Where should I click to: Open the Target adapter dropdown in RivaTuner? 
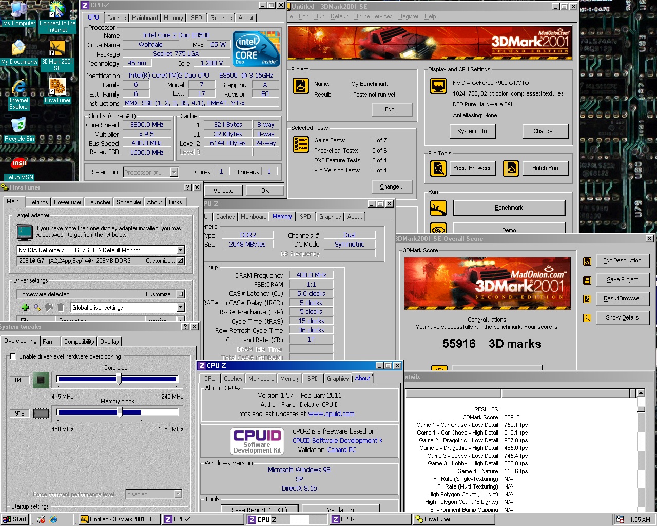tap(180, 250)
